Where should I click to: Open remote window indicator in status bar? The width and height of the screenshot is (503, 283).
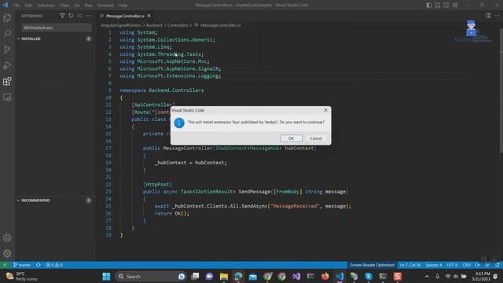coord(5,265)
